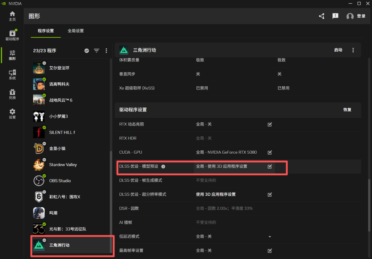Edit the CUDA - GPU setting via pencil icon
Image resolution: width=372 pixels, height=259 pixels.
coord(269,152)
